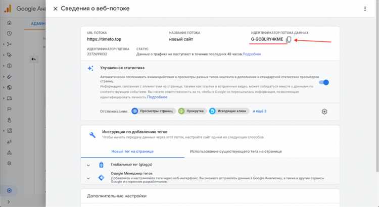
Task: Open Подробнее link under enhanced measurement
Action: [x=157, y=97]
